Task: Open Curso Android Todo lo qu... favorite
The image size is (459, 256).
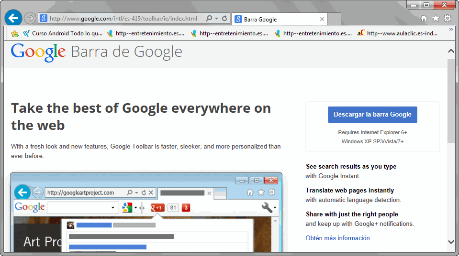Action: tap(63, 33)
